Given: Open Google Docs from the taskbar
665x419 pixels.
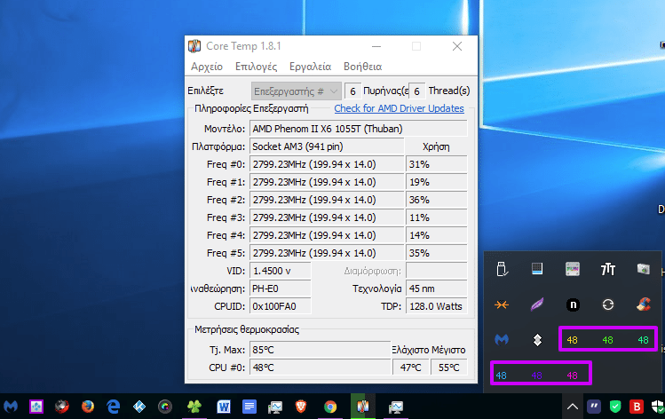Looking at the screenshot, I should (249, 407).
